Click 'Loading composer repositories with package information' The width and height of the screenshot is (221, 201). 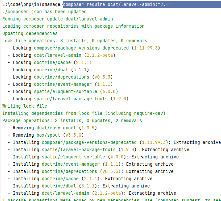(x=73, y=26)
